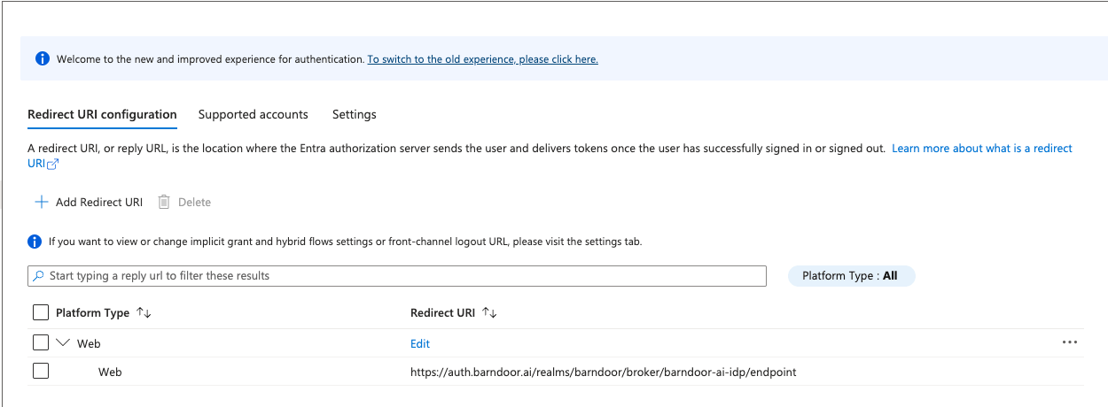Sort by Redirect URI arrows icon
Screen dimensions: 1108x407
(x=489, y=313)
